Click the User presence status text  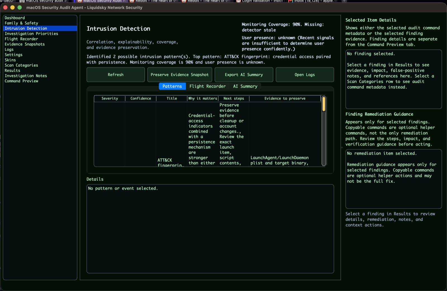288,43
